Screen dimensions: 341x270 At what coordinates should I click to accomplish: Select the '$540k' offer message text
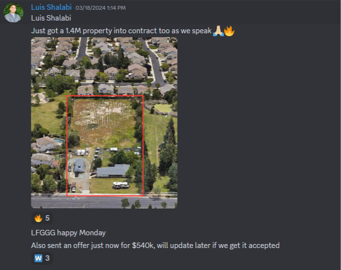coord(155,246)
